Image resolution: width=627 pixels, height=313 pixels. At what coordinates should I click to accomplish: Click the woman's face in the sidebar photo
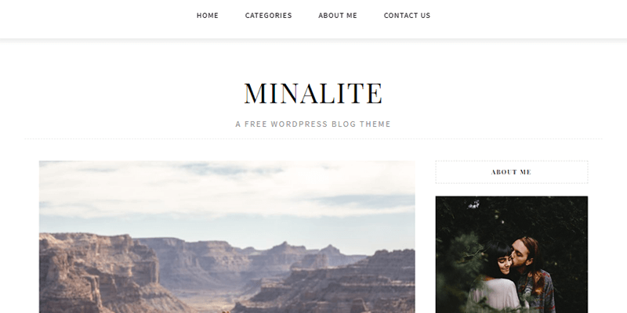coord(503,263)
